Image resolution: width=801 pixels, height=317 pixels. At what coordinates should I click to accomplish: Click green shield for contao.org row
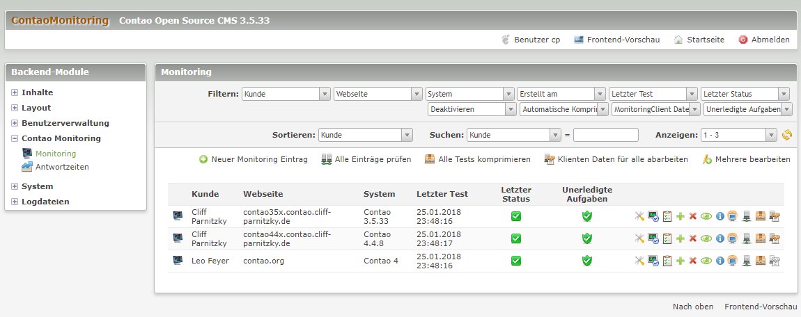[x=587, y=261]
